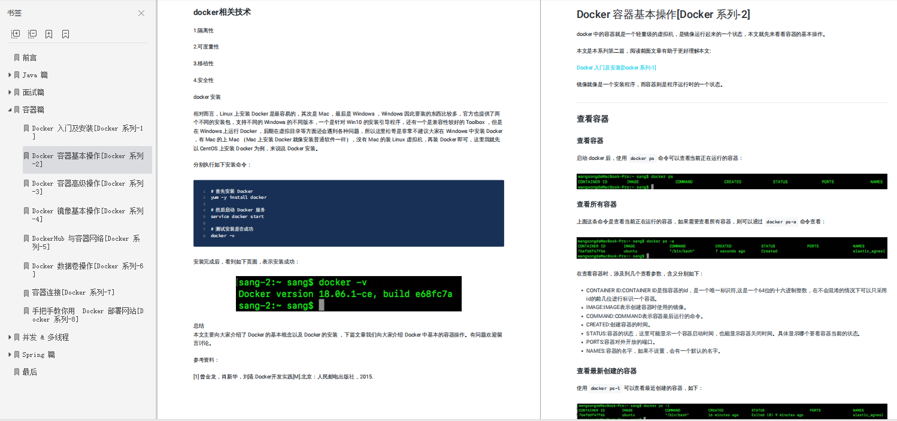Image resolution: width=897 pixels, height=421 pixels.
Task: Click bookmark icon of 容器连接 entry
Action: point(26,293)
